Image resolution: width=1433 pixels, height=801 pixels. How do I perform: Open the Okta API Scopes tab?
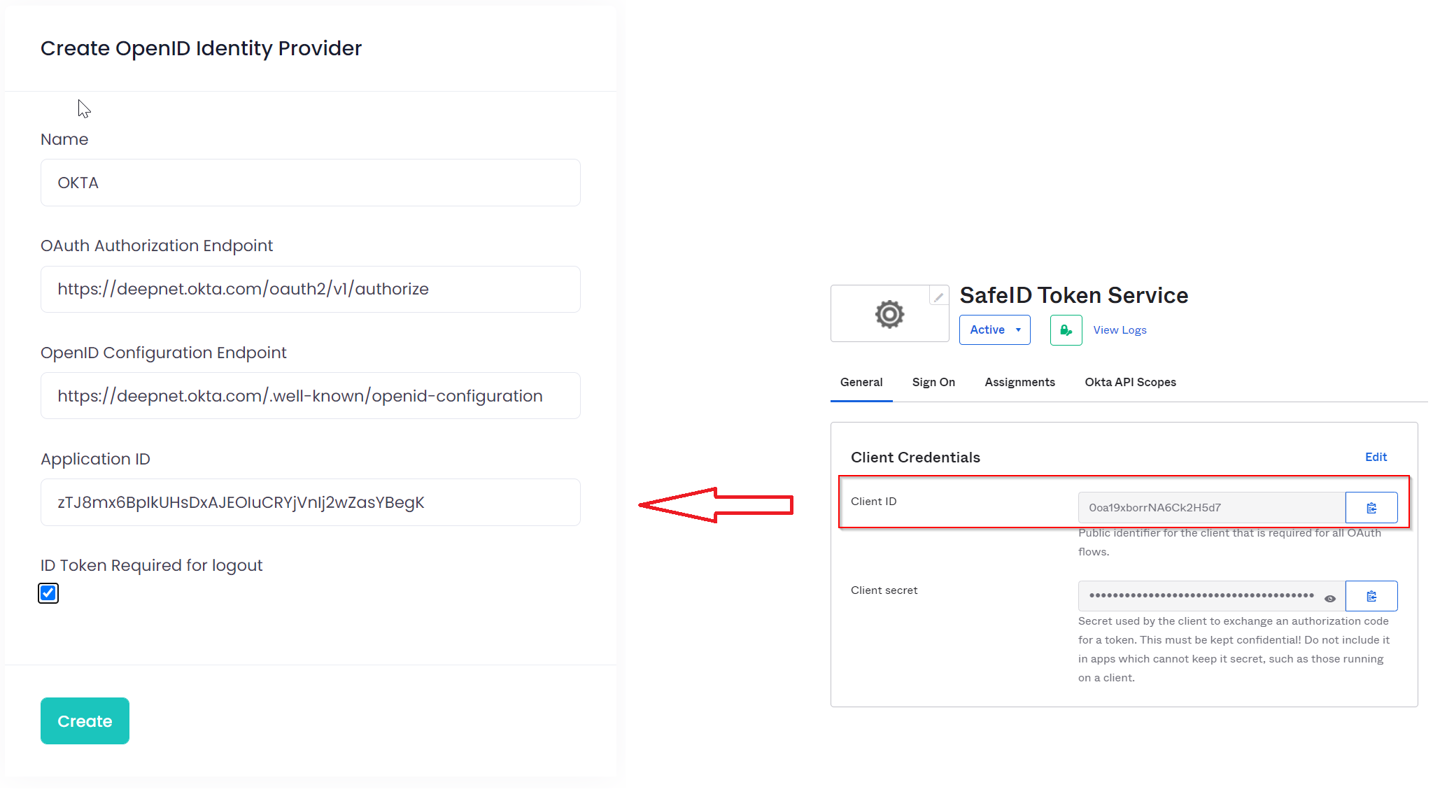point(1130,382)
